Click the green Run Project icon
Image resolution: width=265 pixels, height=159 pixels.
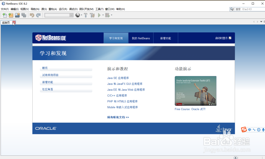coord(99,15)
